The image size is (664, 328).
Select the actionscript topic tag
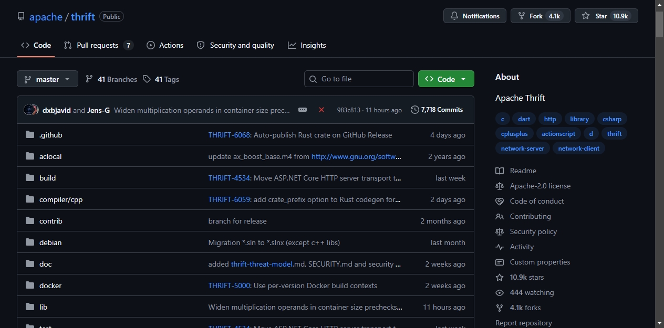coord(558,134)
